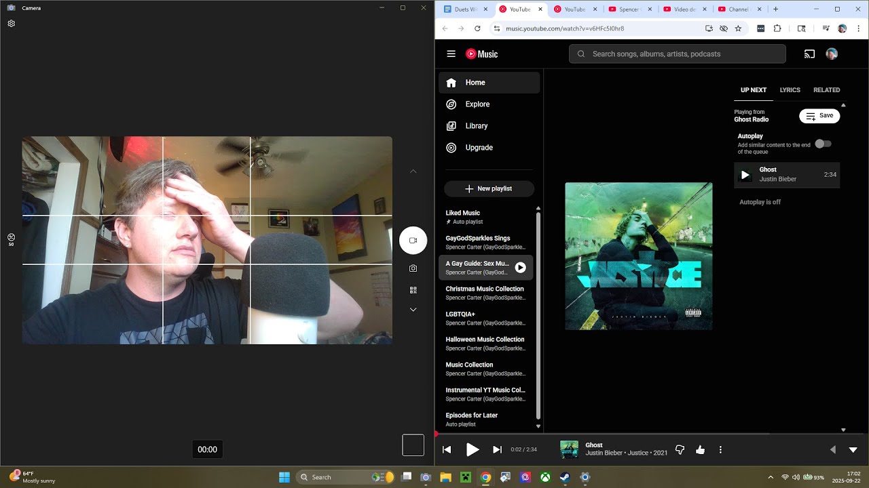The image size is (869, 488).
Task: Show hidden icons in system tray
Action: 771,477
